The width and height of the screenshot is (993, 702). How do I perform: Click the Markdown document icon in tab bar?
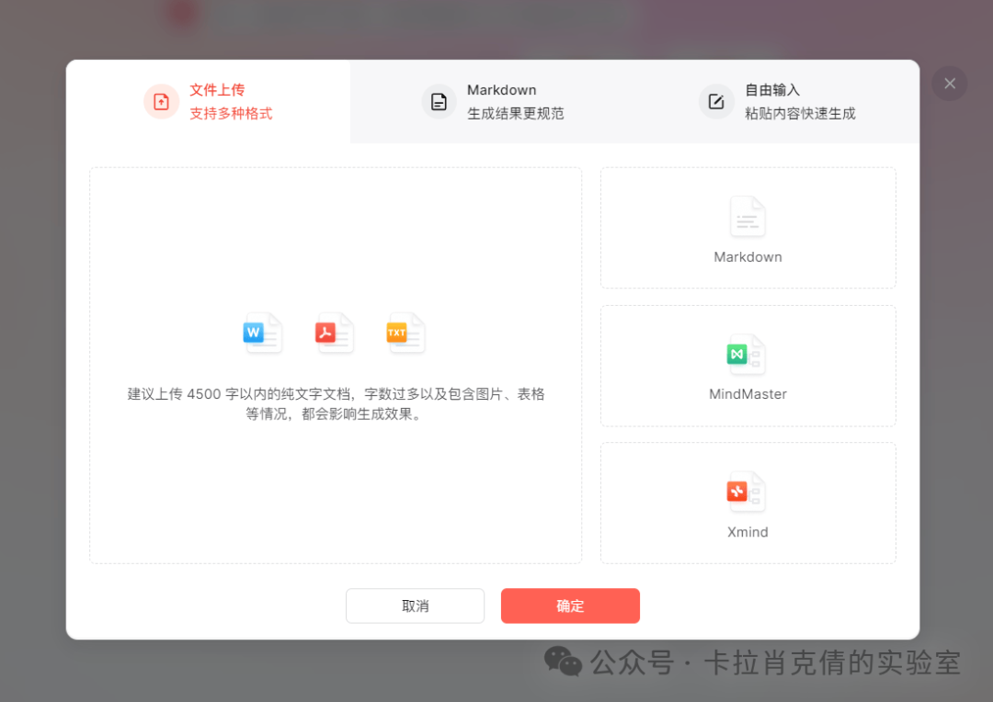[x=439, y=102]
